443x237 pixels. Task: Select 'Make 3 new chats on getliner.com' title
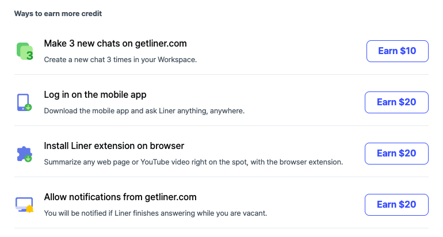[115, 44]
